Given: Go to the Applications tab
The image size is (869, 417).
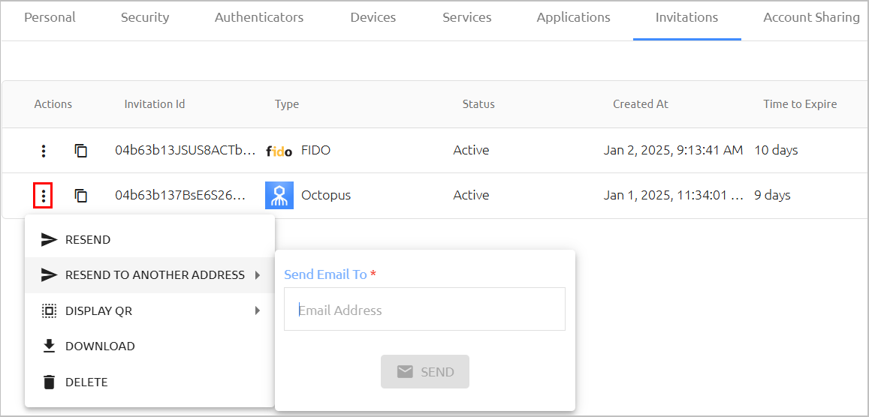Looking at the screenshot, I should pyautogui.click(x=574, y=17).
